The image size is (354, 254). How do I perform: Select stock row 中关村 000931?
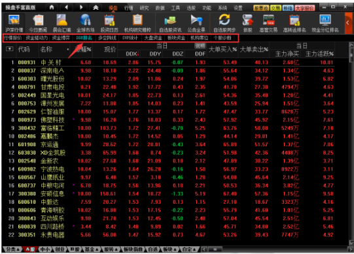click(x=168, y=63)
